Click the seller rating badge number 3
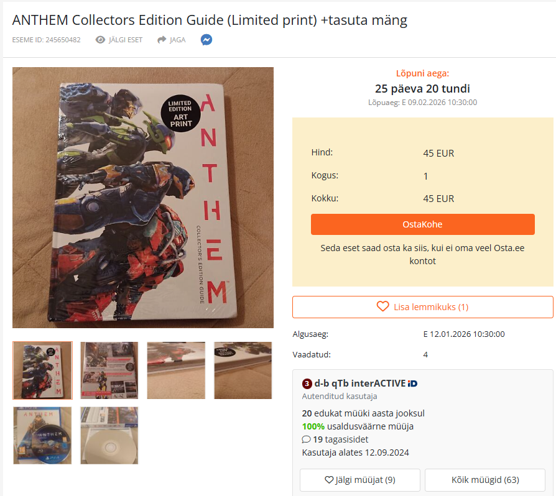 pyautogui.click(x=307, y=383)
